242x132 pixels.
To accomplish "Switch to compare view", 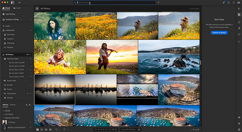I will (46, 130).
